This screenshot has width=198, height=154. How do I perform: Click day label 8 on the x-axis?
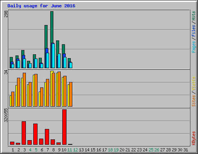[x=53, y=150]
